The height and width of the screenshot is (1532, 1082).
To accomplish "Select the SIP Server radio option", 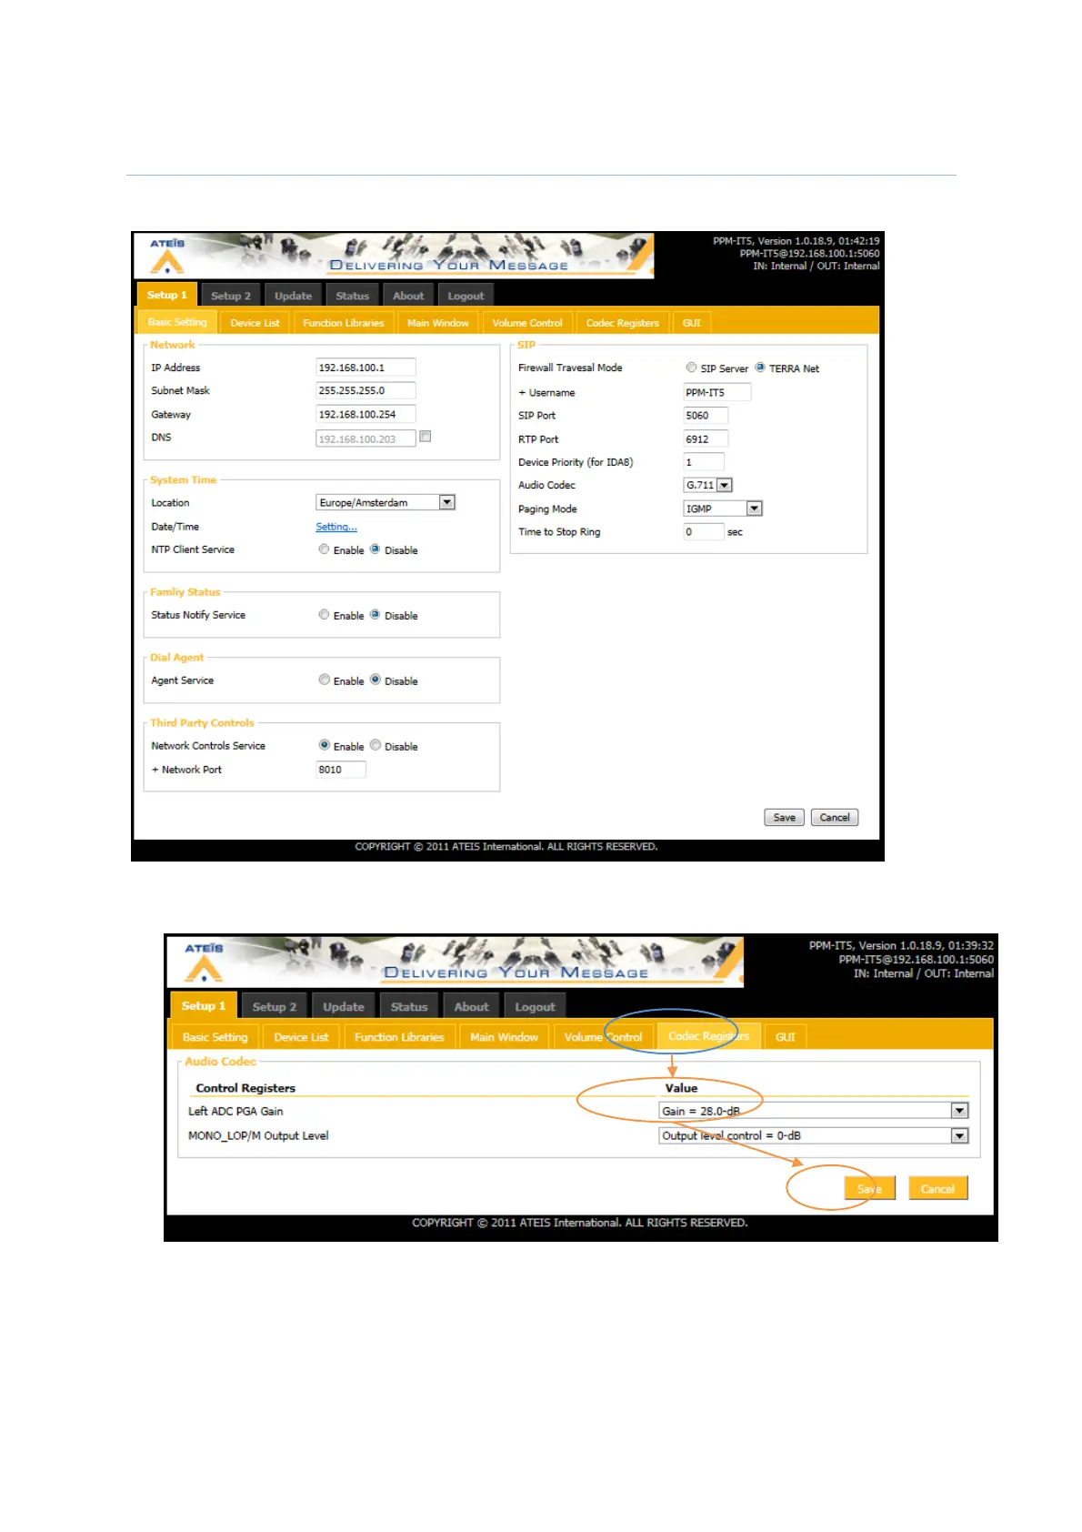I will point(691,368).
